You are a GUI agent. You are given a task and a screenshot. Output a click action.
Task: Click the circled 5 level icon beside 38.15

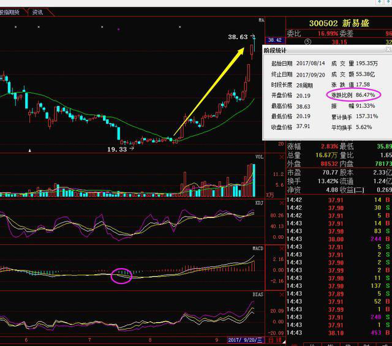[307, 42]
